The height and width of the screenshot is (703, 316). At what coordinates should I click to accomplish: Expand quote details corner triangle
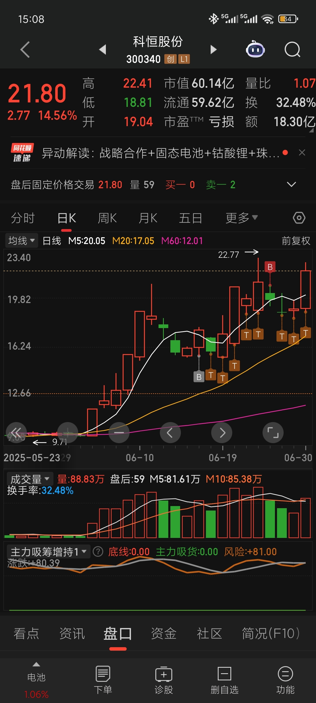(311, 130)
